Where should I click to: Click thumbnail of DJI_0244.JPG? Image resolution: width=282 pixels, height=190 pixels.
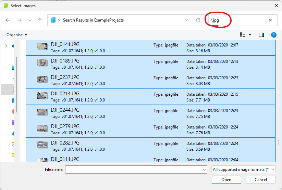(42, 112)
